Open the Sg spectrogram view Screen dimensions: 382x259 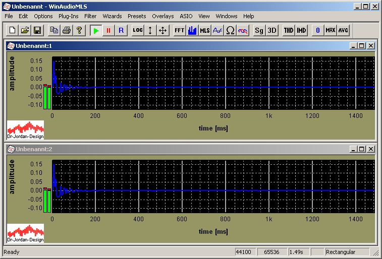tap(259, 30)
